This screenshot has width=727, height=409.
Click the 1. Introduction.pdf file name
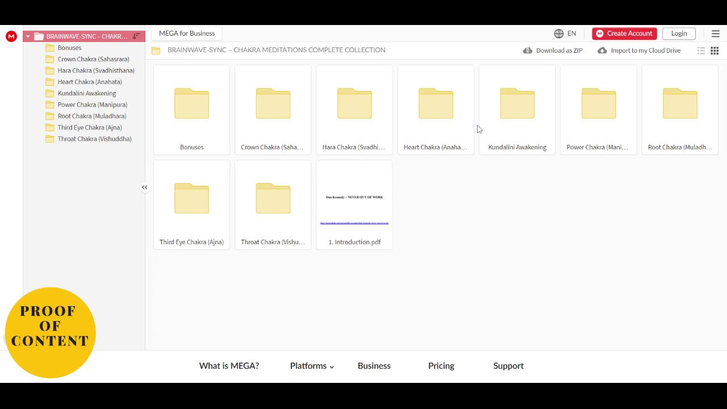(x=354, y=242)
